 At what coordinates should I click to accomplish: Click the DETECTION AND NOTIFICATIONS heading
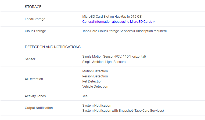coord(52,47)
